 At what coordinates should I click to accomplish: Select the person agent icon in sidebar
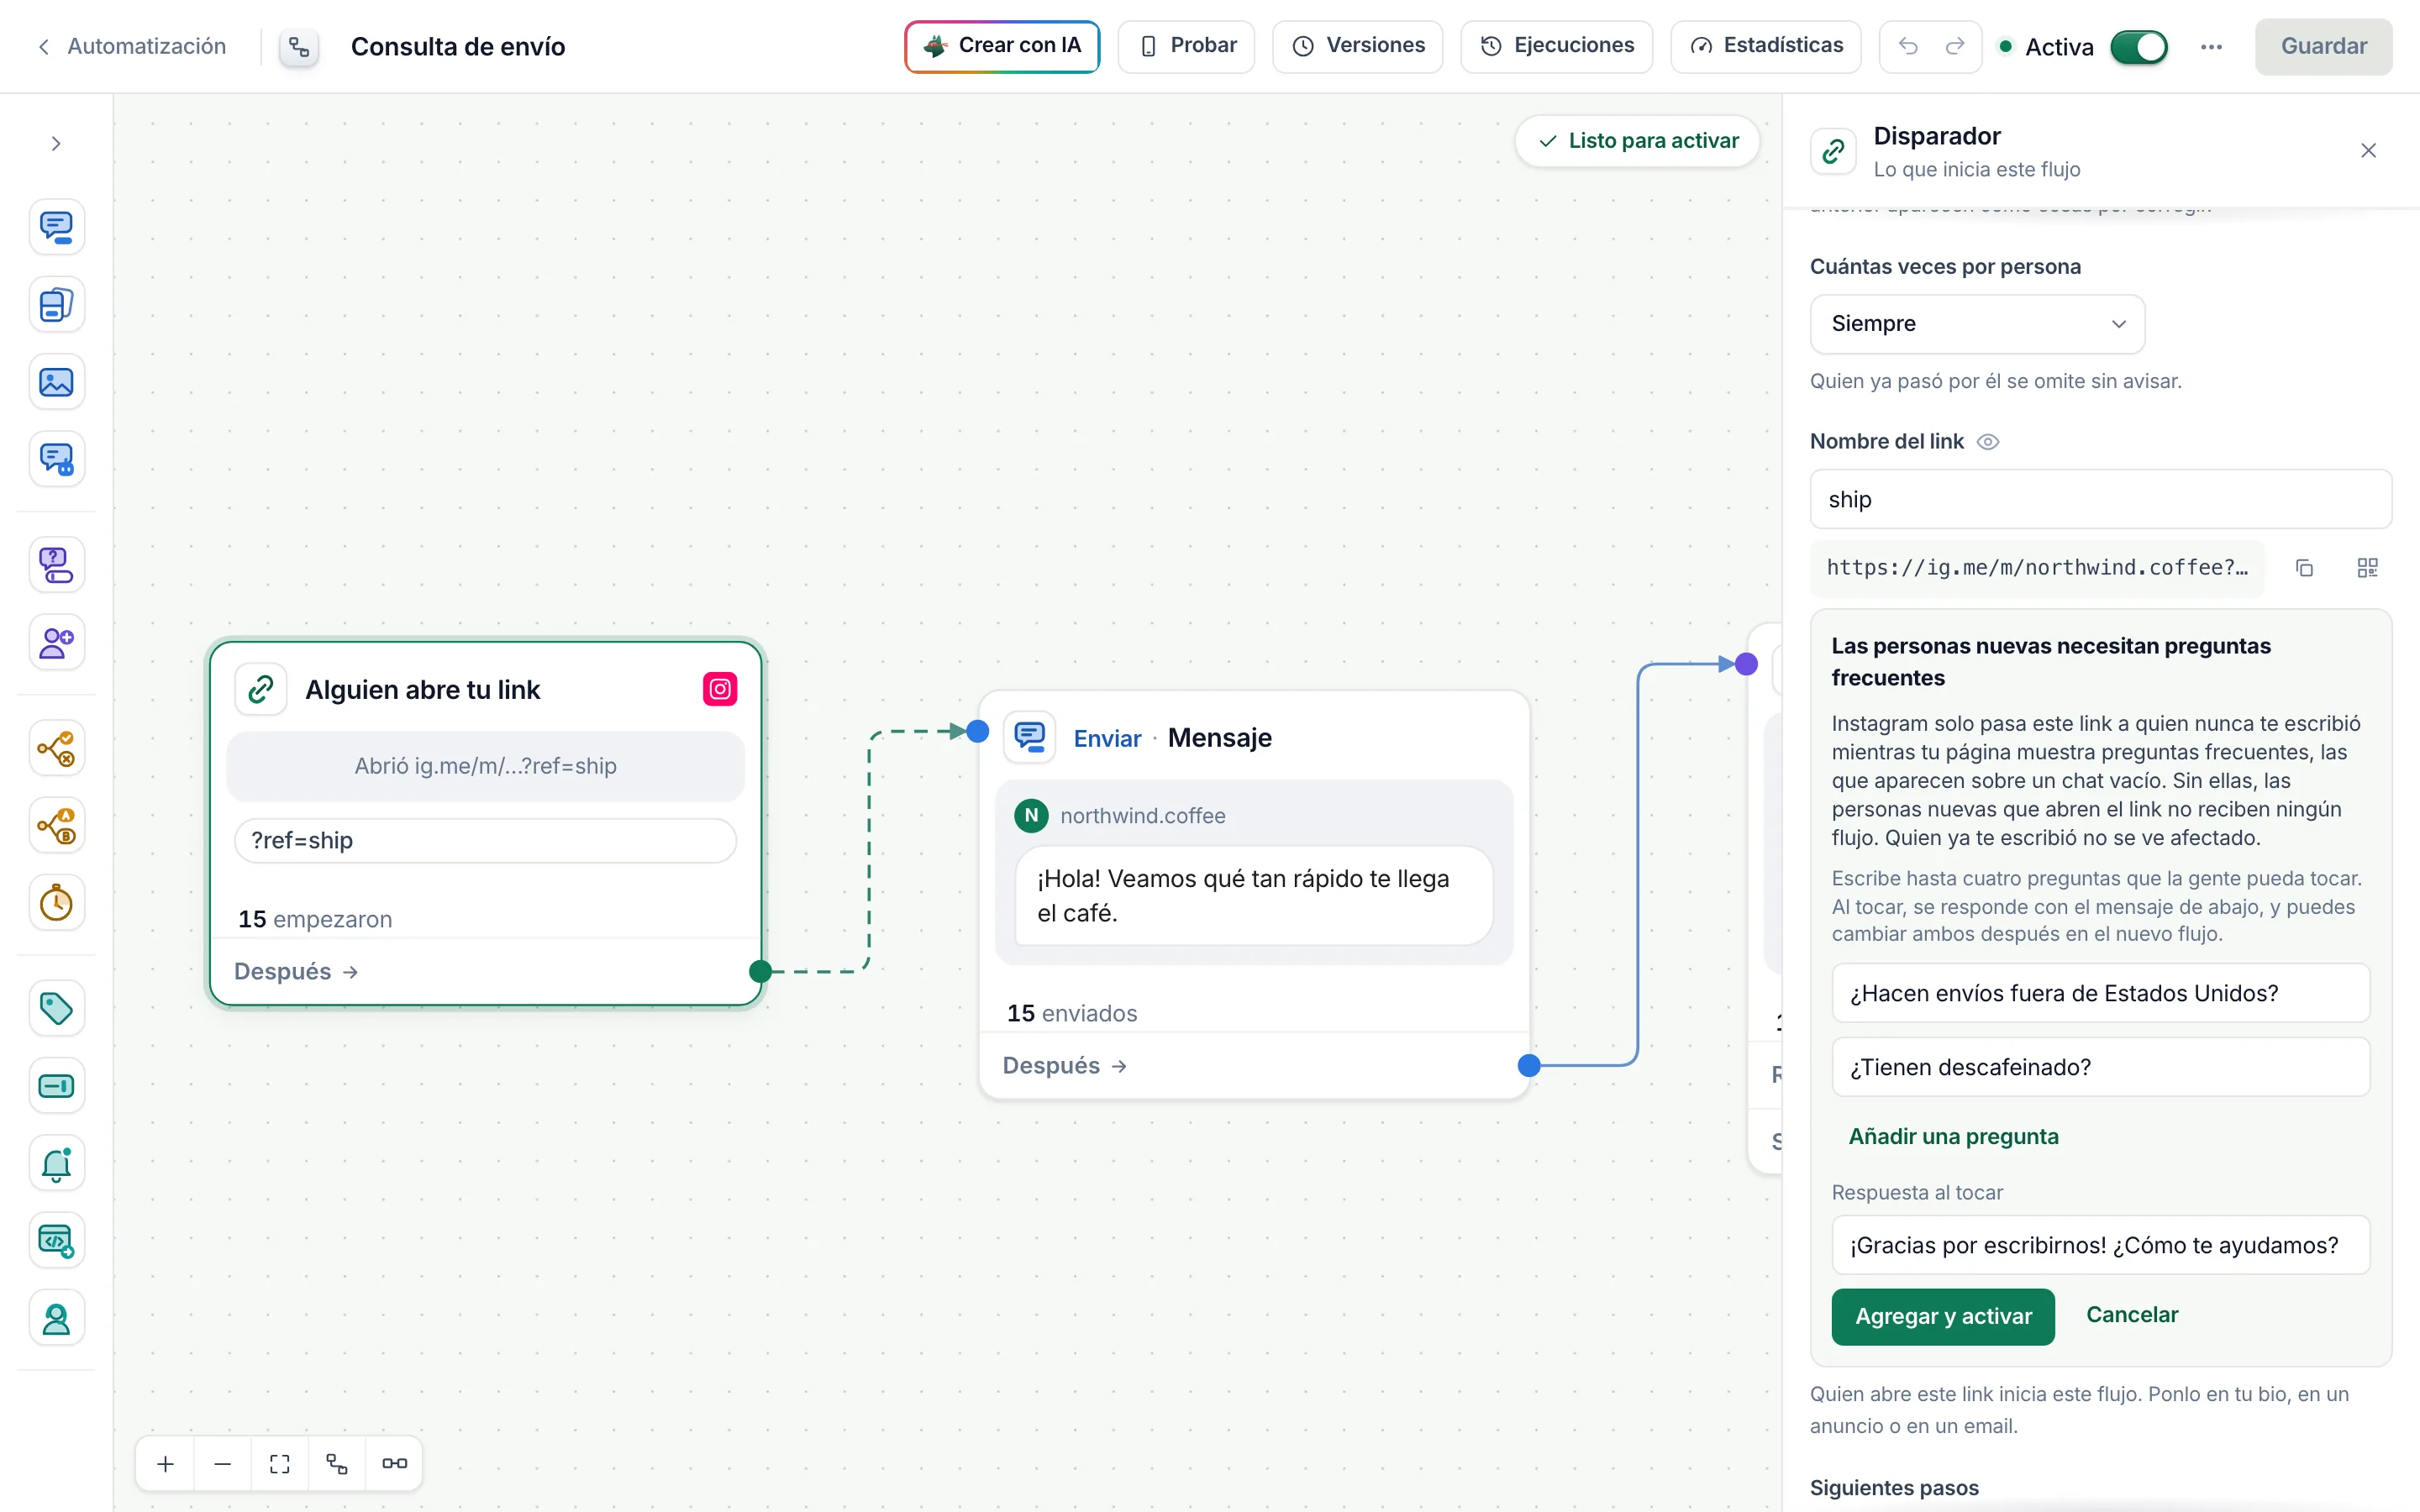(56, 1319)
